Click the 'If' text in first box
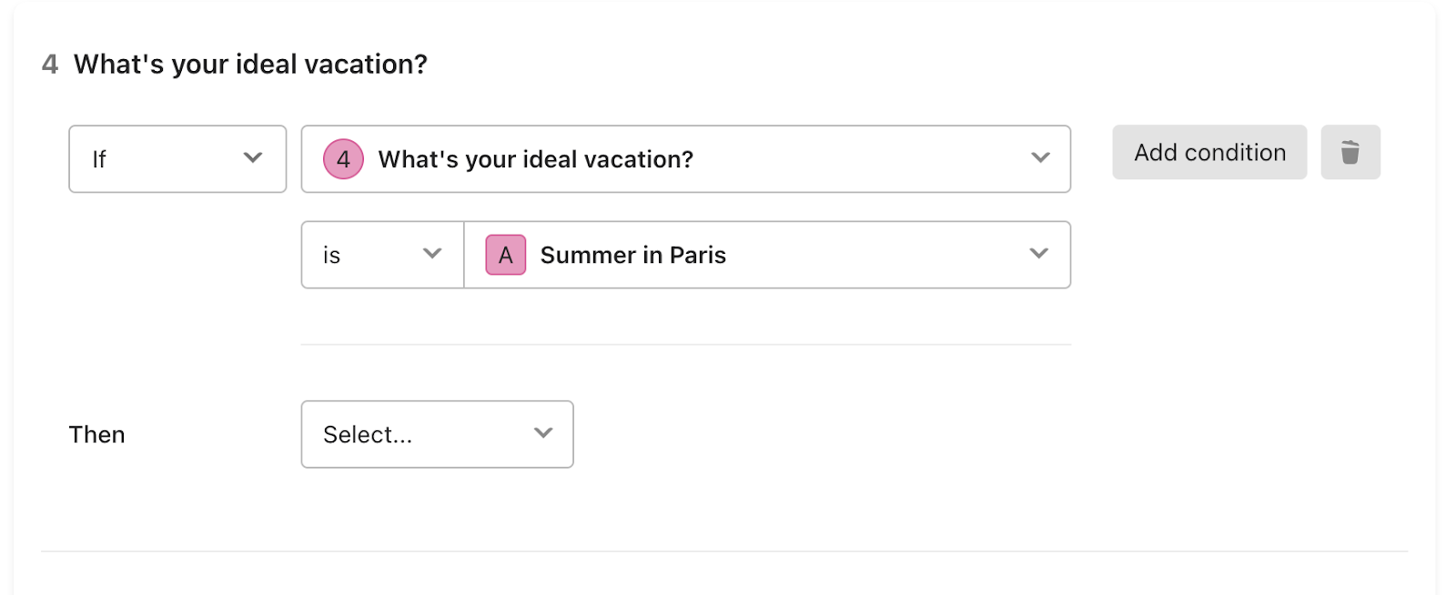Screen dimensions: 1456x595 point(99,159)
